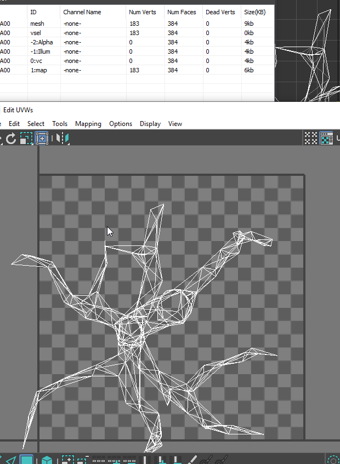Click Num Verts value in 1:map row
The image size is (340, 464).
[x=145, y=70]
